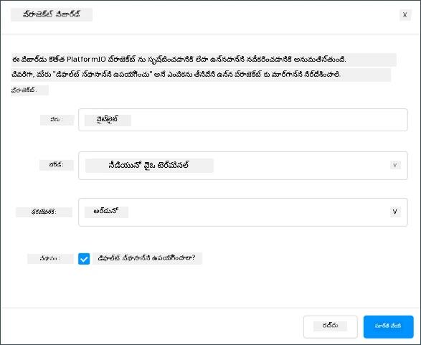This screenshot has height=345, width=421.
Task: Uncheck the default location checkbox
Action: pyautogui.click(x=84, y=259)
